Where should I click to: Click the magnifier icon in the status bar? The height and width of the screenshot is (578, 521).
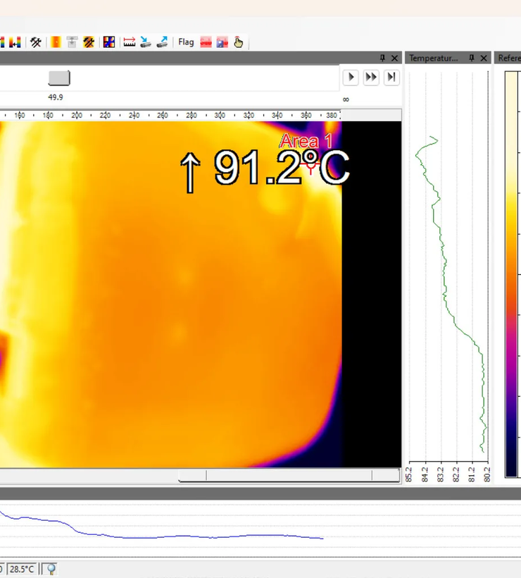(51, 569)
